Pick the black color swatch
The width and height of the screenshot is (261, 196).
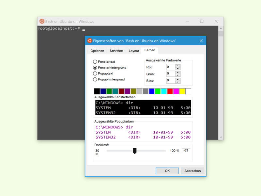click(x=97, y=91)
